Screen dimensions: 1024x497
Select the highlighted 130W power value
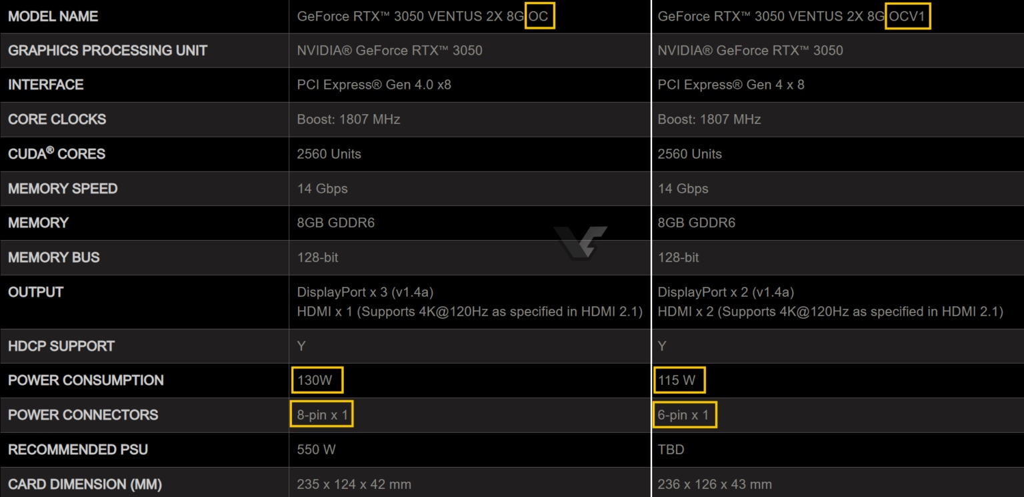[x=316, y=380]
